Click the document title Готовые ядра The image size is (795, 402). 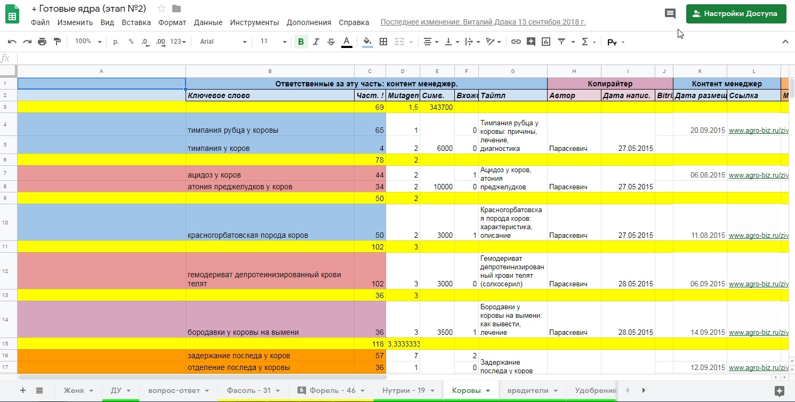pyautogui.click(x=89, y=9)
